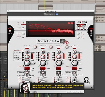Open Band 3 distortion Type selector
The width and height of the screenshot is (105, 97).
(x=59, y=68)
